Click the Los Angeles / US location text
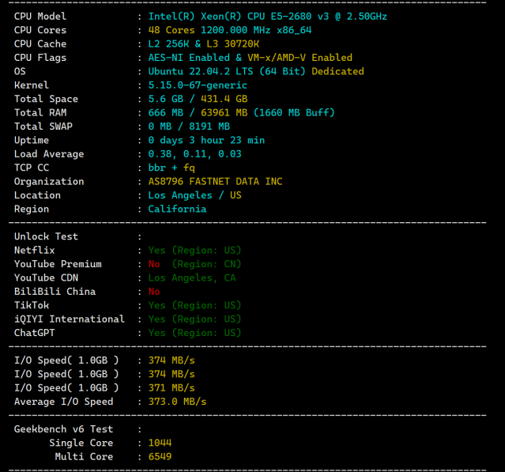This screenshot has height=472, width=505. (195, 195)
